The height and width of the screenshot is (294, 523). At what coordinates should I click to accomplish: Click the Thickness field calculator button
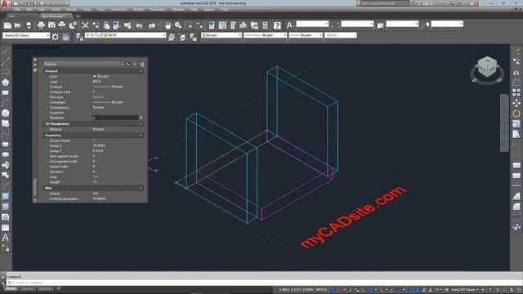141,118
